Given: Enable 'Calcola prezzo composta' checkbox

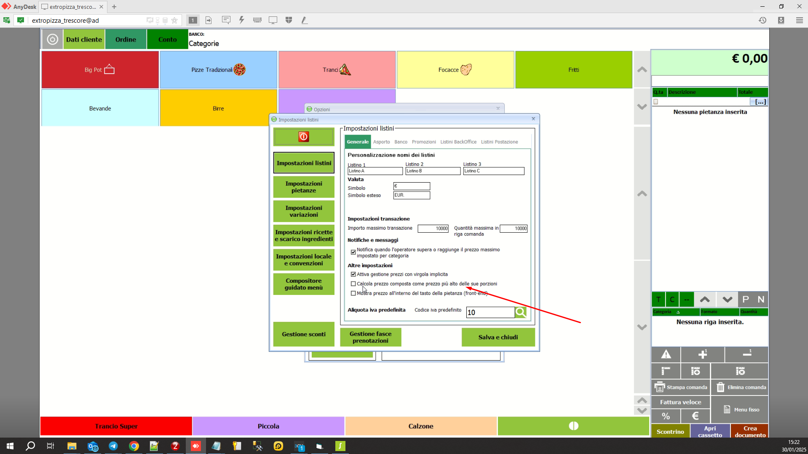Looking at the screenshot, I should [x=353, y=284].
